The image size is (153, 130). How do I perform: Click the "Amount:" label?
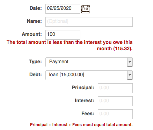click(32, 34)
